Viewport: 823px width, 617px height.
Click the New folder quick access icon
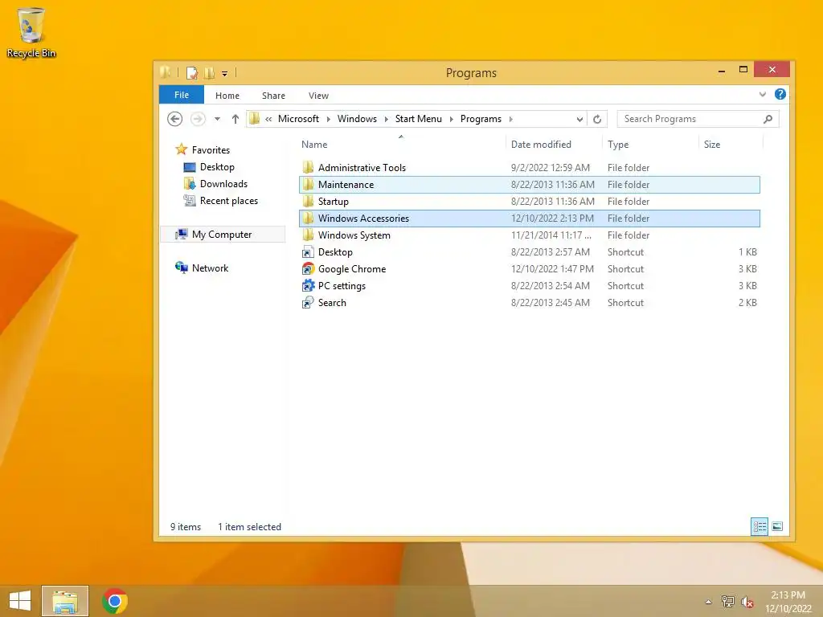[210, 73]
